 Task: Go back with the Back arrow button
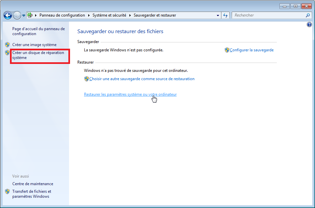(x=8, y=15)
